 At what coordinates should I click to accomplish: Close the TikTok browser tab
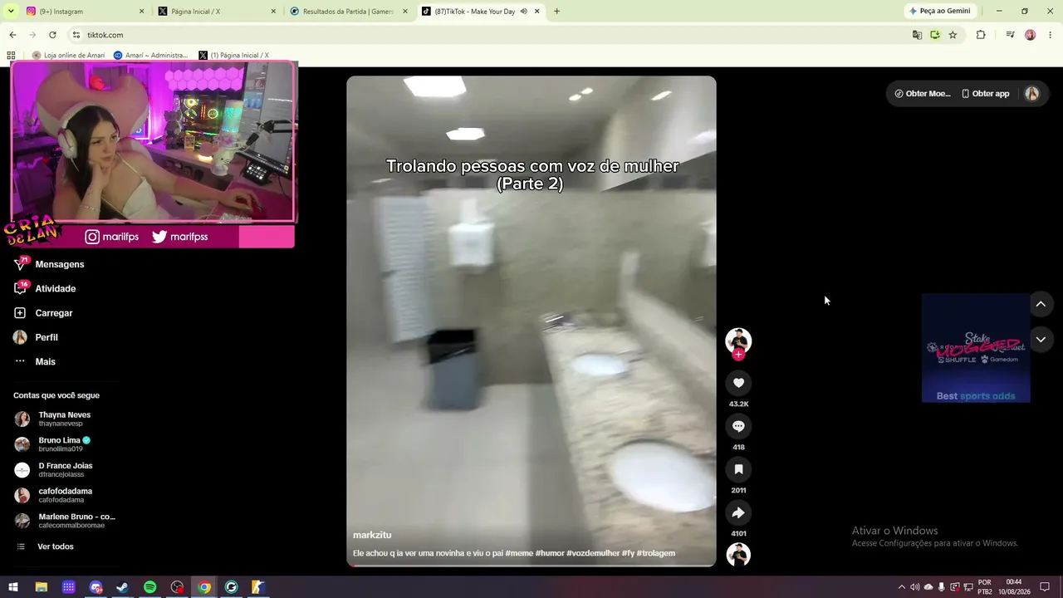pos(537,12)
